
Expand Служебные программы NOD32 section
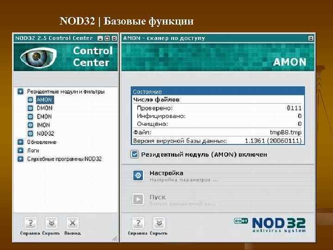[x=20, y=159]
